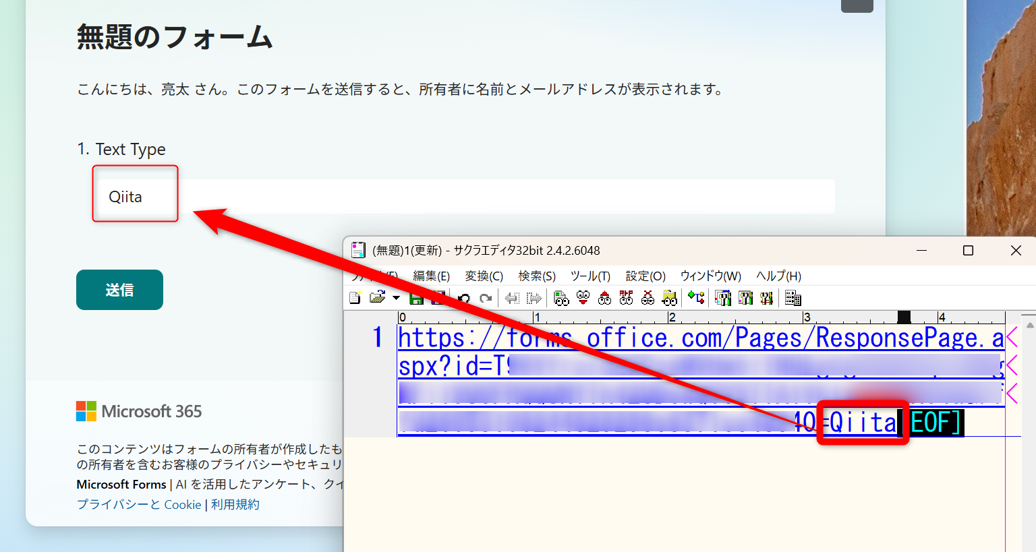1036x552 pixels.
Task: Open the ヘルプ menu
Action: (779, 275)
